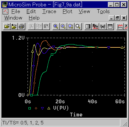Open the Plot menu
Viewport: 129px width, 127px height.
click(x=68, y=12)
